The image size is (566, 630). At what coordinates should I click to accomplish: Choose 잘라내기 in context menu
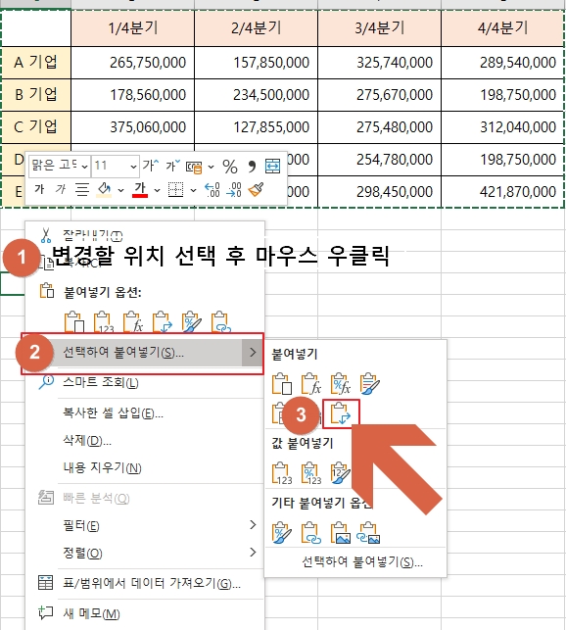tap(145, 234)
